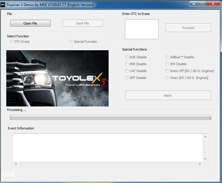Click the horizontal scroll right arrow

[x=200, y=164]
